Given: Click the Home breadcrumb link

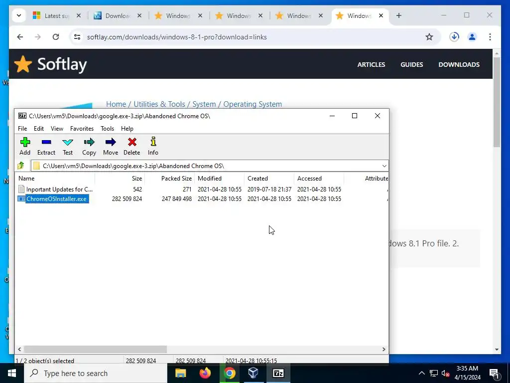Looking at the screenshot, I should (116, 104).
